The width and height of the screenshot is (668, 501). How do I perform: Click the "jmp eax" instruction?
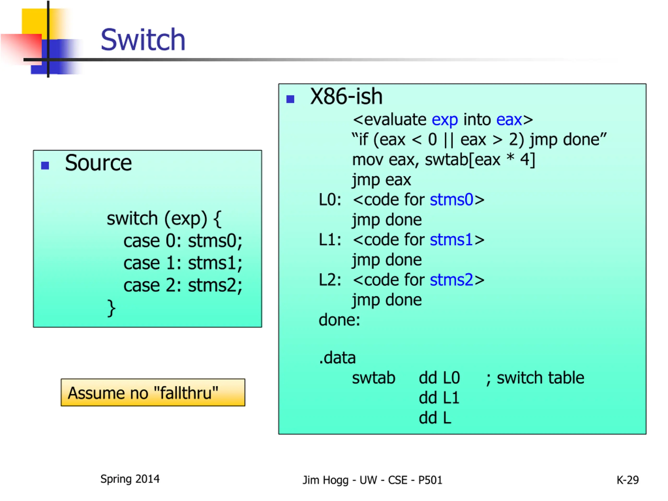381,180
